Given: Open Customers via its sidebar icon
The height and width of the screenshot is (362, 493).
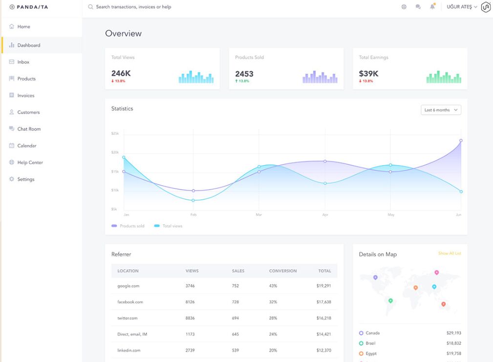Looking at the screenshot, I should point(11,112).
